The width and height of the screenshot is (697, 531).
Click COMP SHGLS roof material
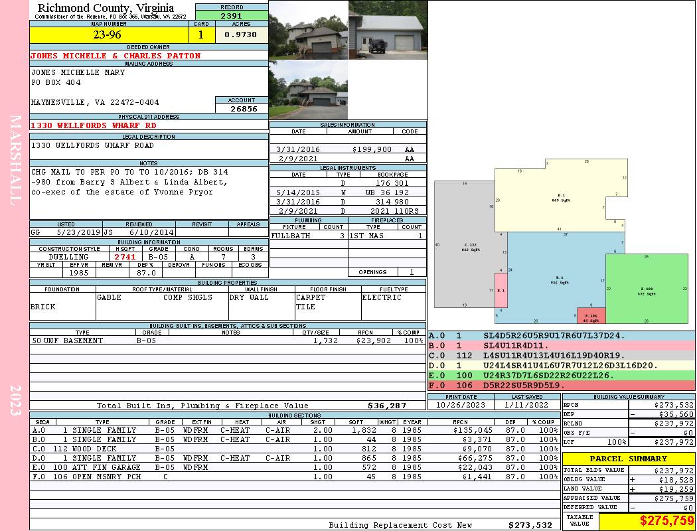pos(188,297)
